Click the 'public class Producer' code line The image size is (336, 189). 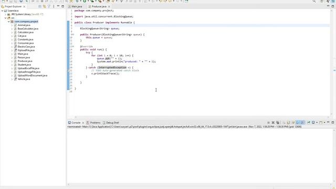pos(104,23)
